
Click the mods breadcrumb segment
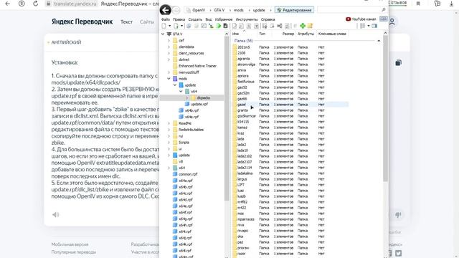tap(239, 10)
